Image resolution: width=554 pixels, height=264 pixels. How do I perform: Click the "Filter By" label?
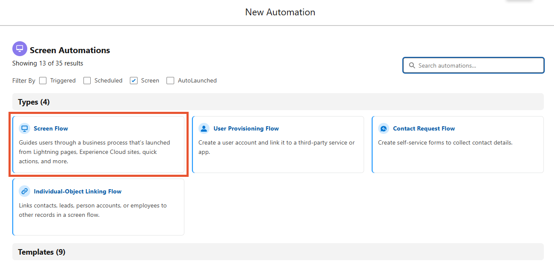[x=24, y=80]
